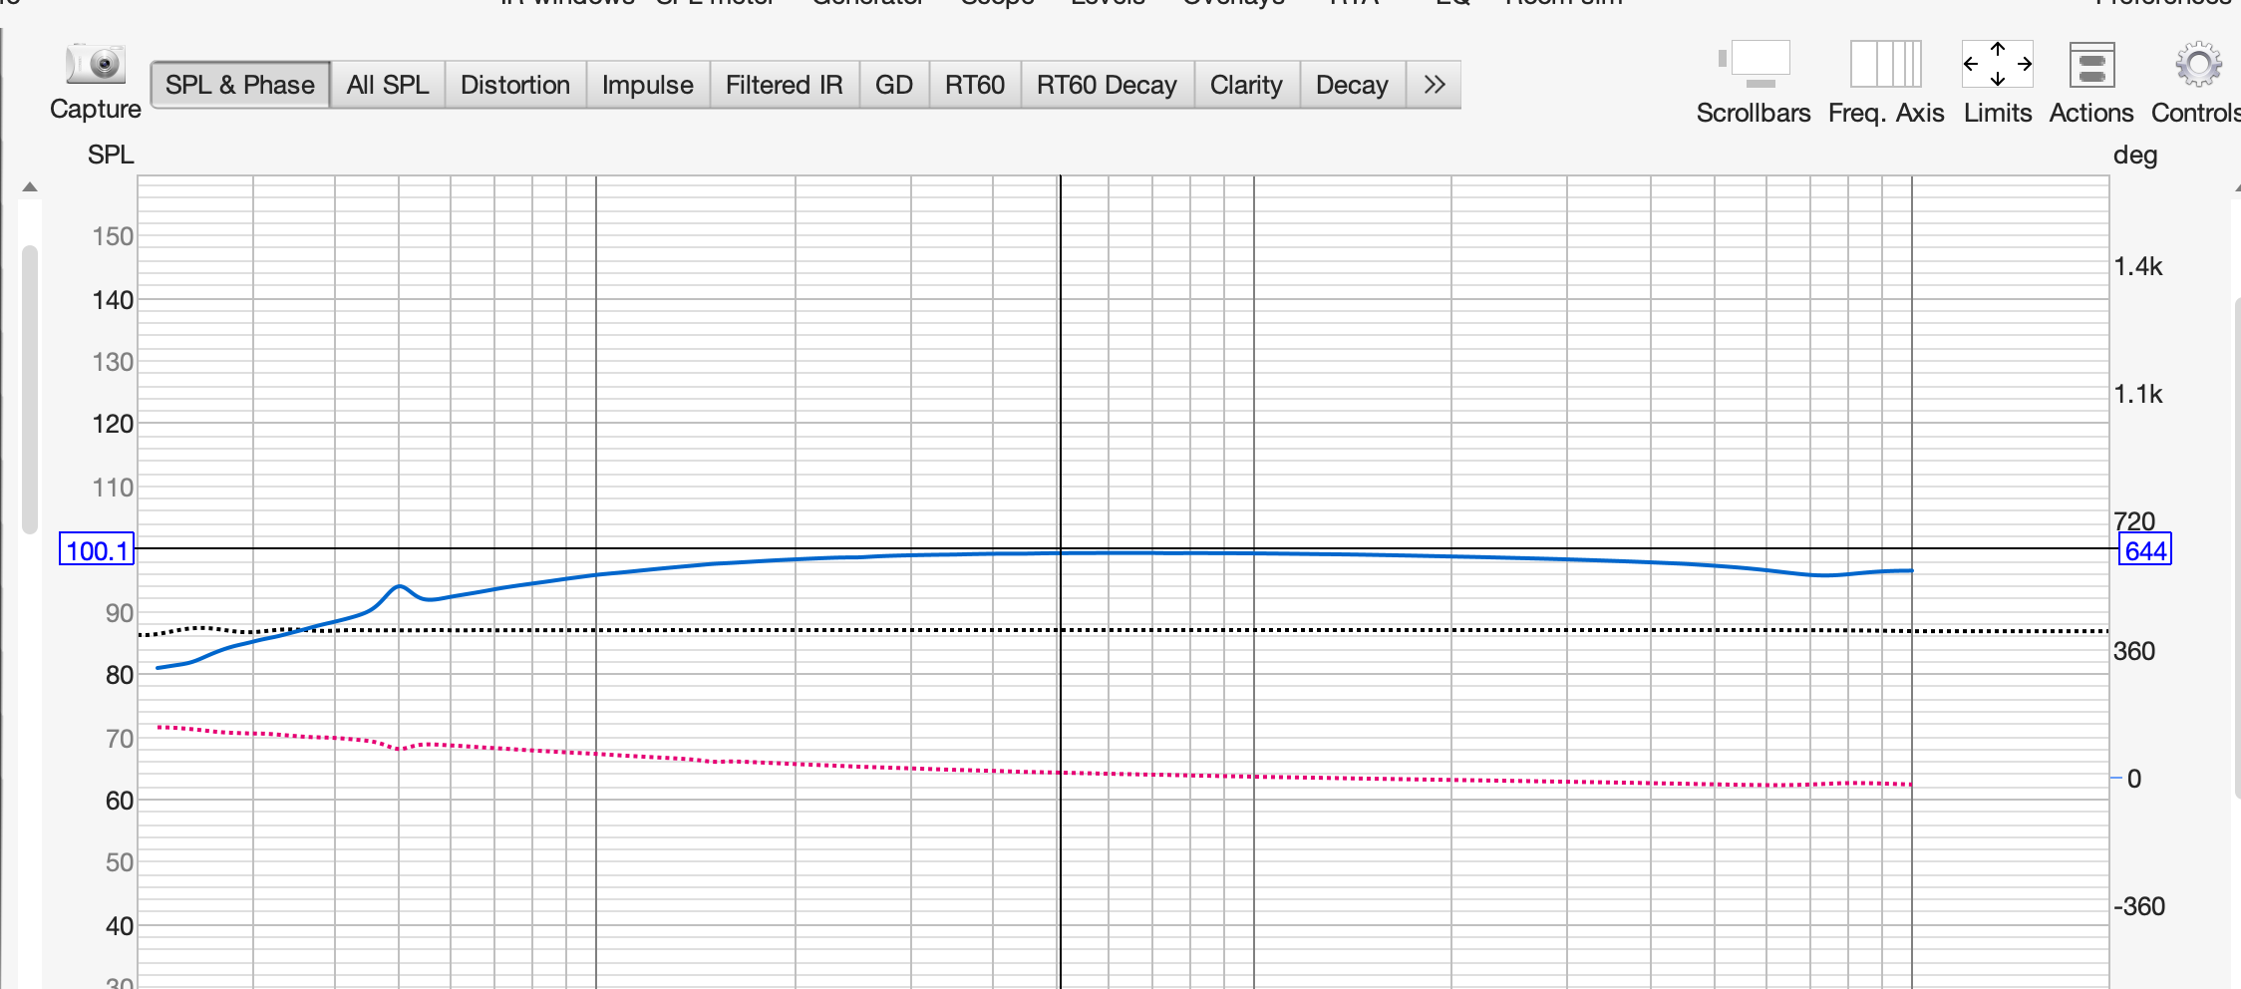Select the GD graph tab
The image size is (2241, 989).
tap(894, 85)
